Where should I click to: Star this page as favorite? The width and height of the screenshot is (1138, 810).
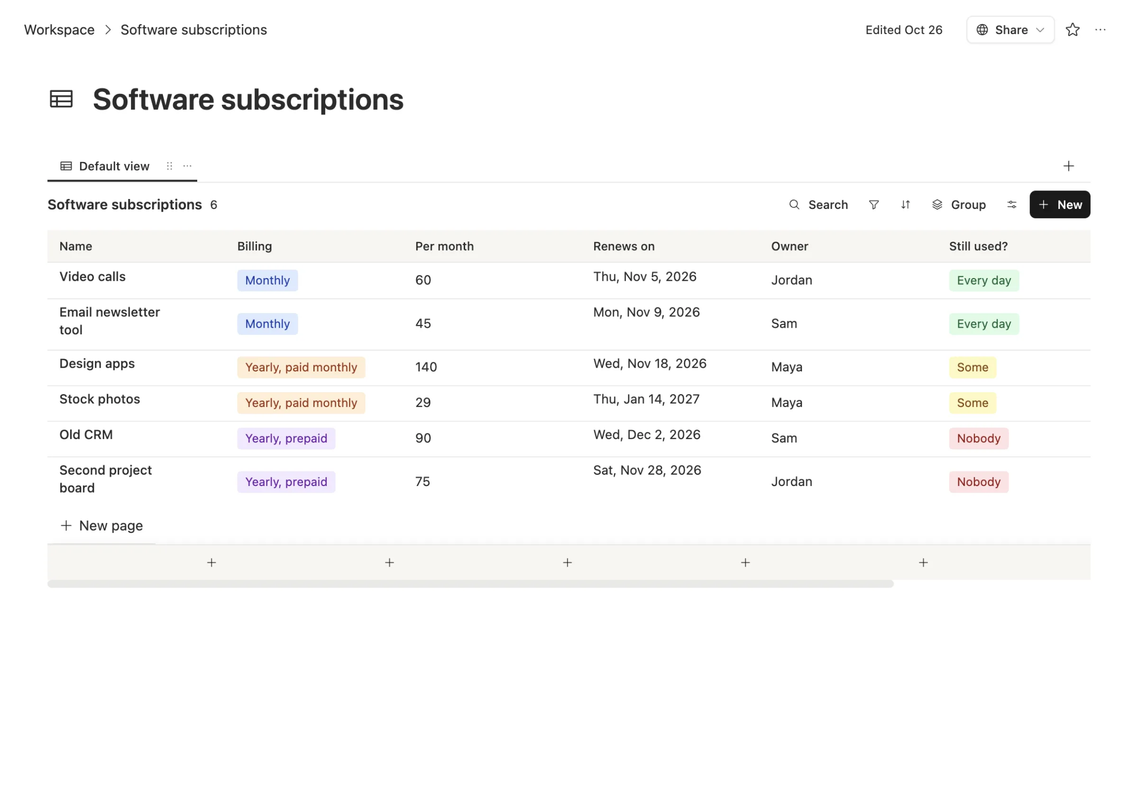click(x=1072, y=30)
